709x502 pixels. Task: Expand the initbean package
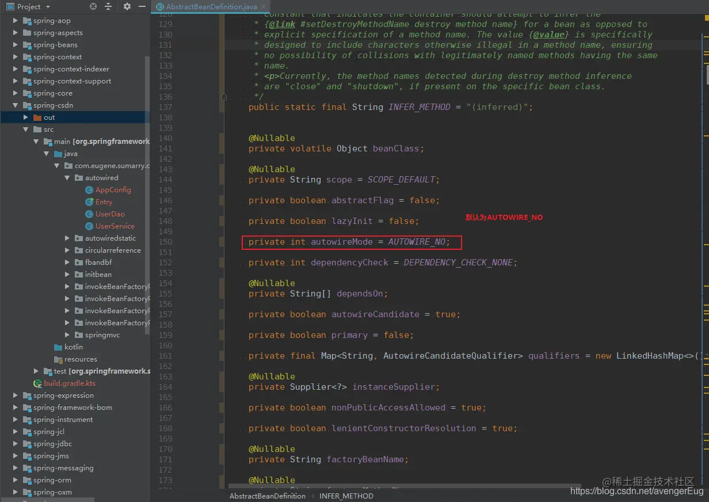(67, 275)
